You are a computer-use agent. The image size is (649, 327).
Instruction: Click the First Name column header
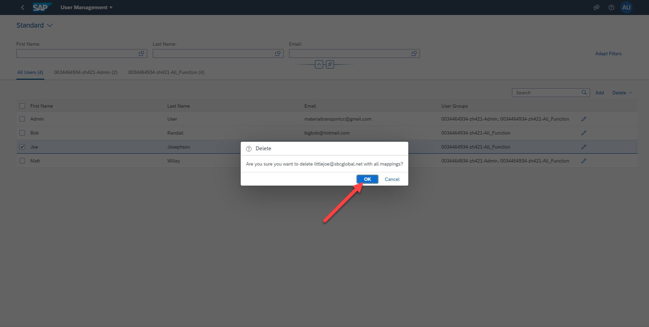point(42,106)
